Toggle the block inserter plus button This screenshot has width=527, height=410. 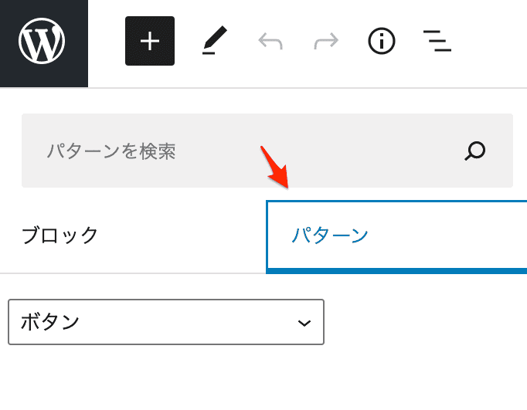click(150, 41)
